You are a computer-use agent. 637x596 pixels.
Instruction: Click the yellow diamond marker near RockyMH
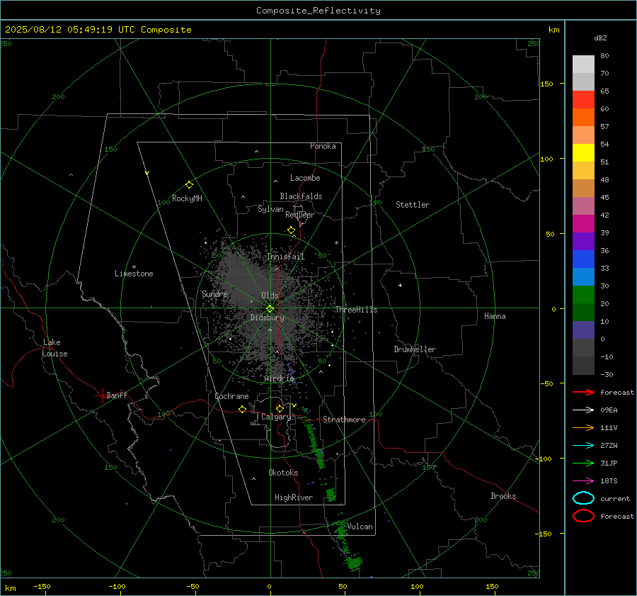[189, 185]
